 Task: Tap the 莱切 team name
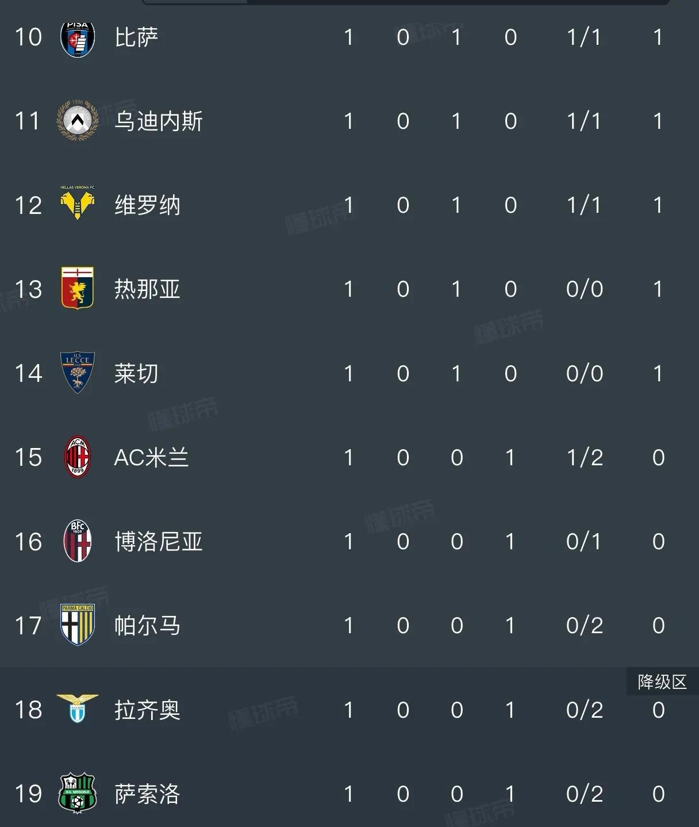tap(136, 373)
